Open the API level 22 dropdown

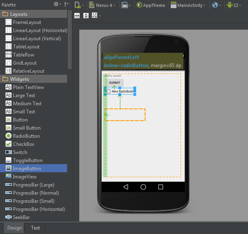pos(235,5)
